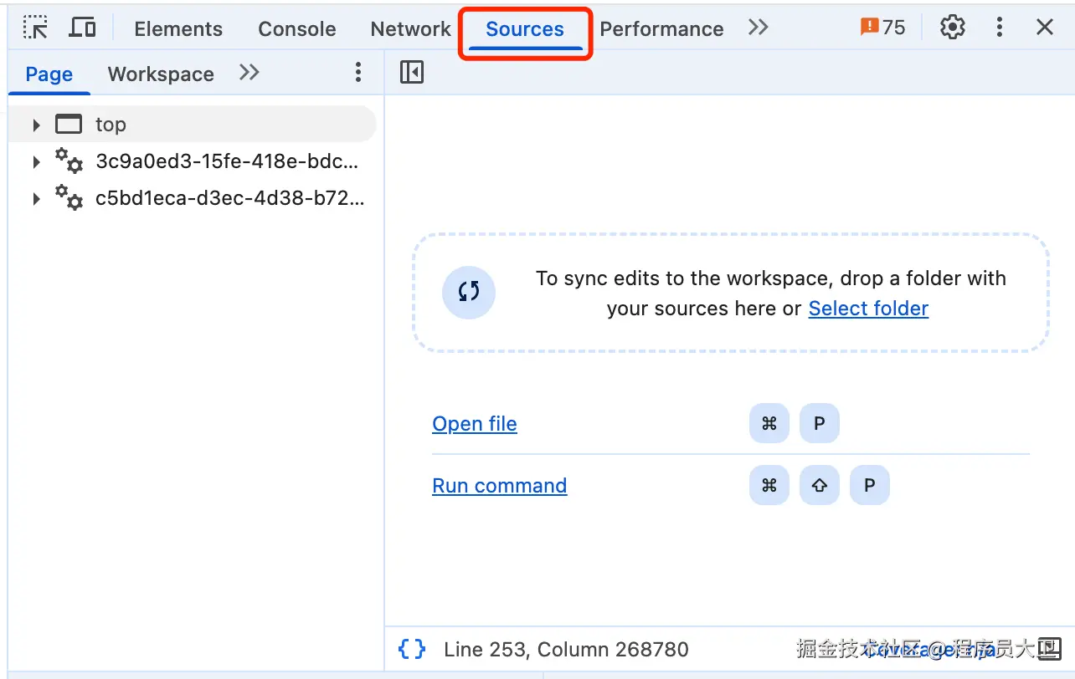Image resolution: width=1075 pixels, height=679 pixels.
Task: Click the sync workspace circular arrows icon
Action: point(469,292)
